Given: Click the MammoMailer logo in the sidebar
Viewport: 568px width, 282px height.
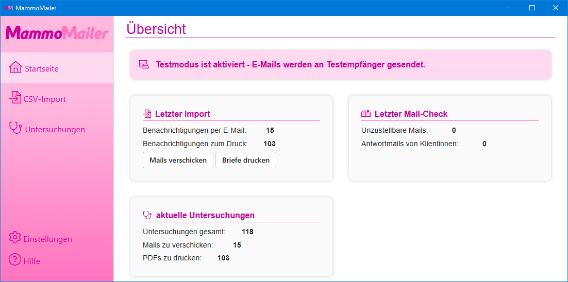Looking at the screenshot, I should click(x=57, y=33).
